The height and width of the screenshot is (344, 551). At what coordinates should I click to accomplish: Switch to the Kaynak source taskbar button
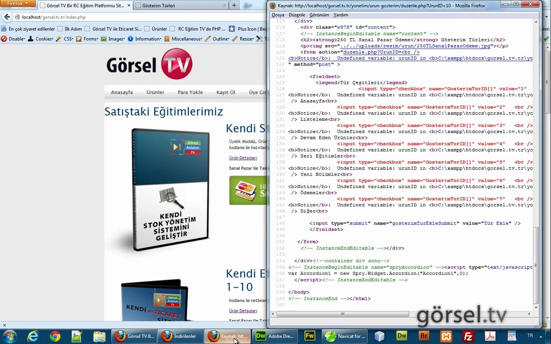pyautogui.click(x=227, y=336)
